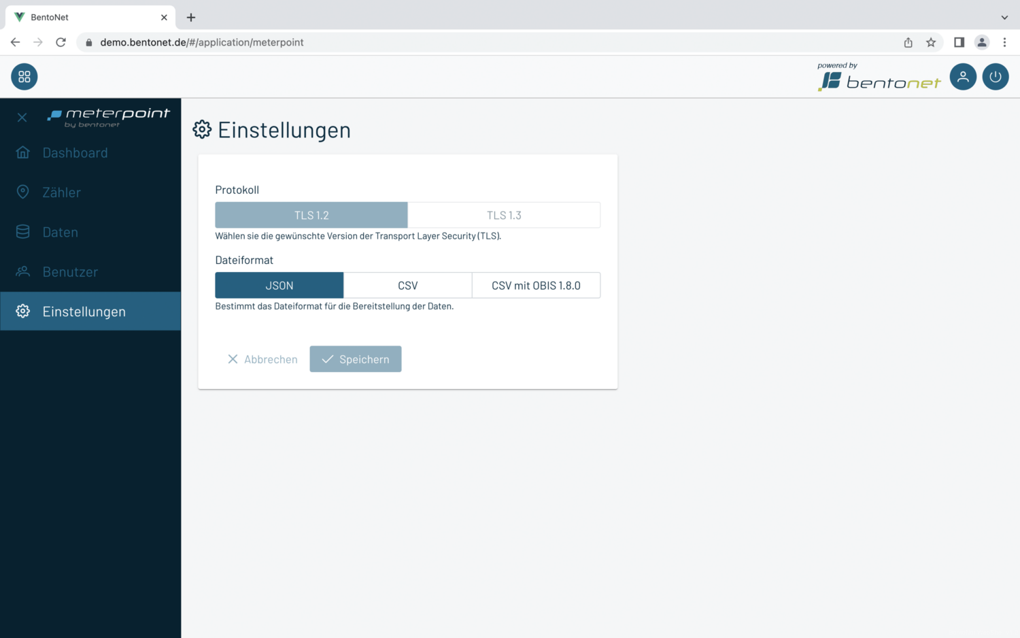
Task: Select TLS 1.3 protocol option
Action: (x=504, y=215)
